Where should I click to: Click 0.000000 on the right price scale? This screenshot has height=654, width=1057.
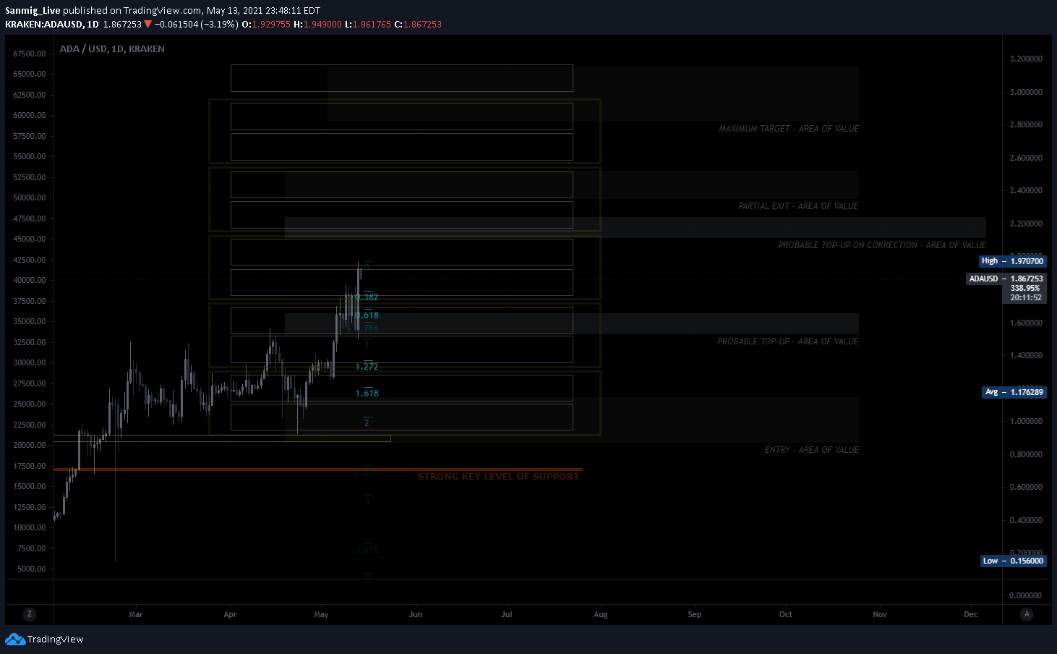[x=1026, y=595]
